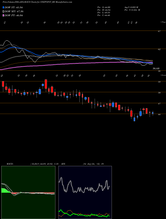Image resolution: width=166 pixels, height=219 pixels.
Task: Click the ADX '(14 day)' values text
Action: point(93,164)
